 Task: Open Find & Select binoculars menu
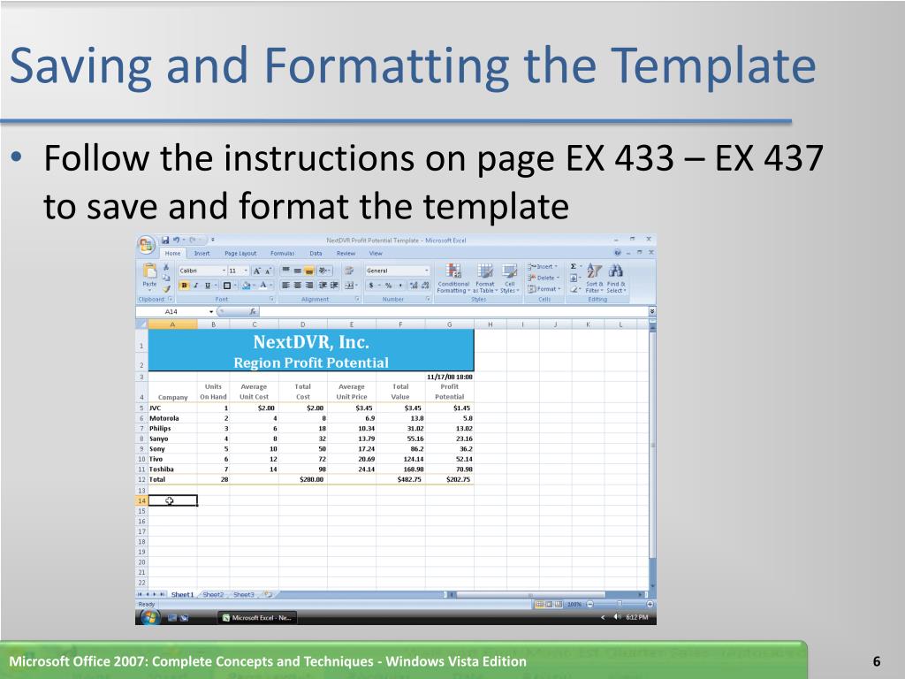(616, 278)
